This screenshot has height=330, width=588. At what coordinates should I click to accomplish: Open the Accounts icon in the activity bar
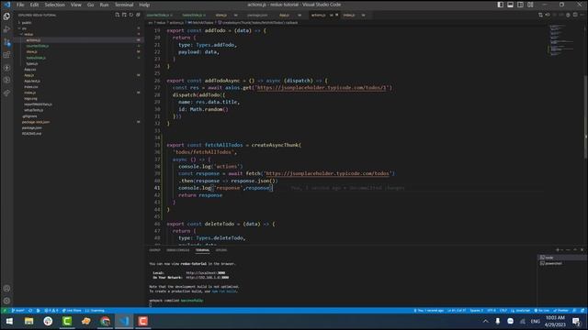tap(6, 289)
